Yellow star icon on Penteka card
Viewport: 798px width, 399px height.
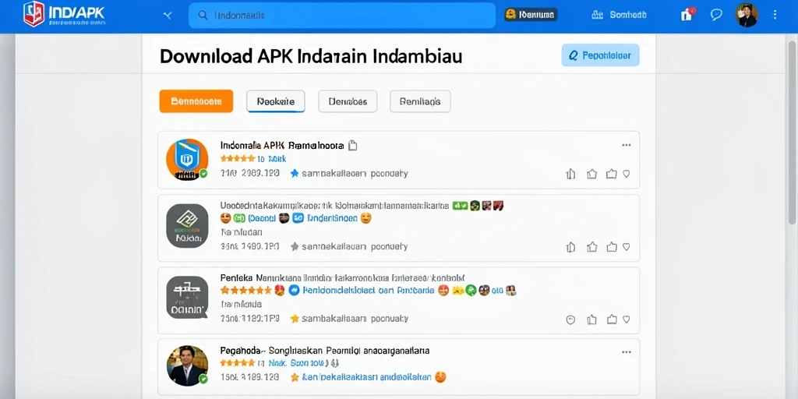point(294,319)
